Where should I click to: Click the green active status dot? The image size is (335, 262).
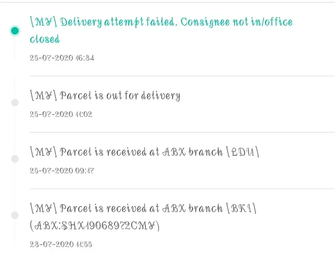15,31
